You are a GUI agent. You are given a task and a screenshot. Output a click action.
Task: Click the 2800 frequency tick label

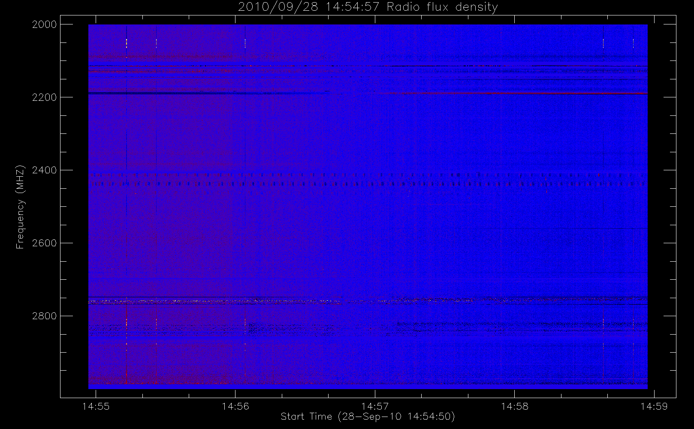click(x=45, y=316)
